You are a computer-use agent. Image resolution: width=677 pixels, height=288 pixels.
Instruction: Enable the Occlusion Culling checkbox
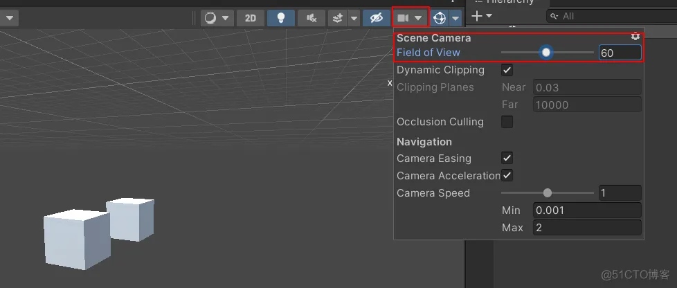tap(507, 122)
